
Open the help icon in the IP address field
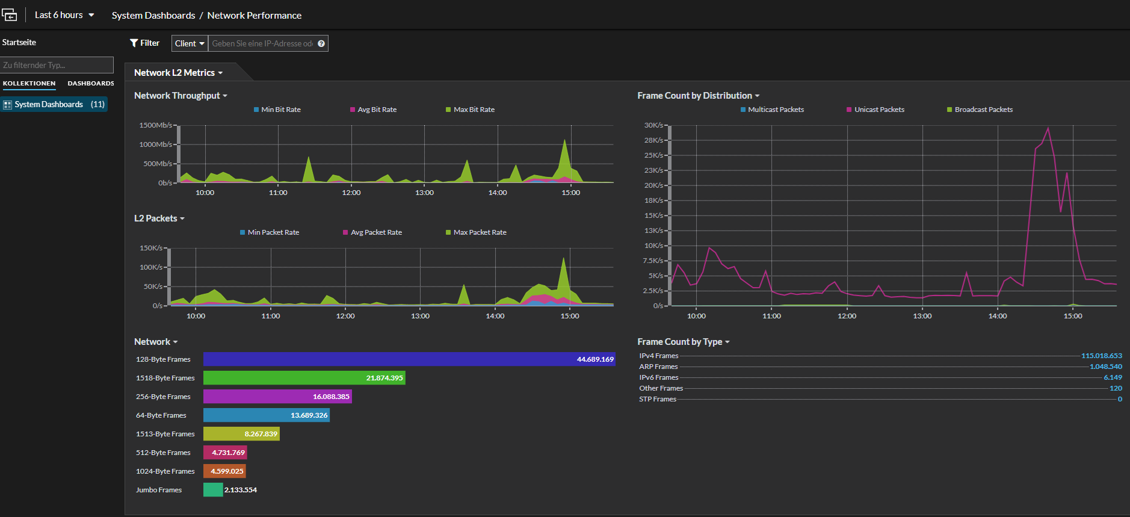321,43
